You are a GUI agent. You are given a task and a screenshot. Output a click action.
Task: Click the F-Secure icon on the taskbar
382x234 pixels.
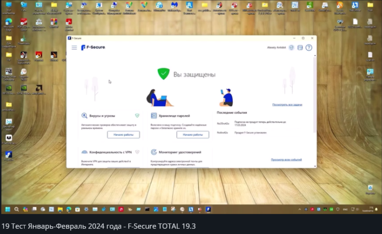208,209
